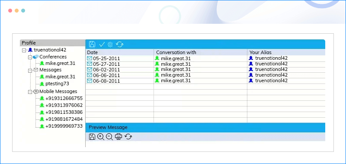
Task: Sort by the Conversation with column header
Action: (x=200, y=52)
